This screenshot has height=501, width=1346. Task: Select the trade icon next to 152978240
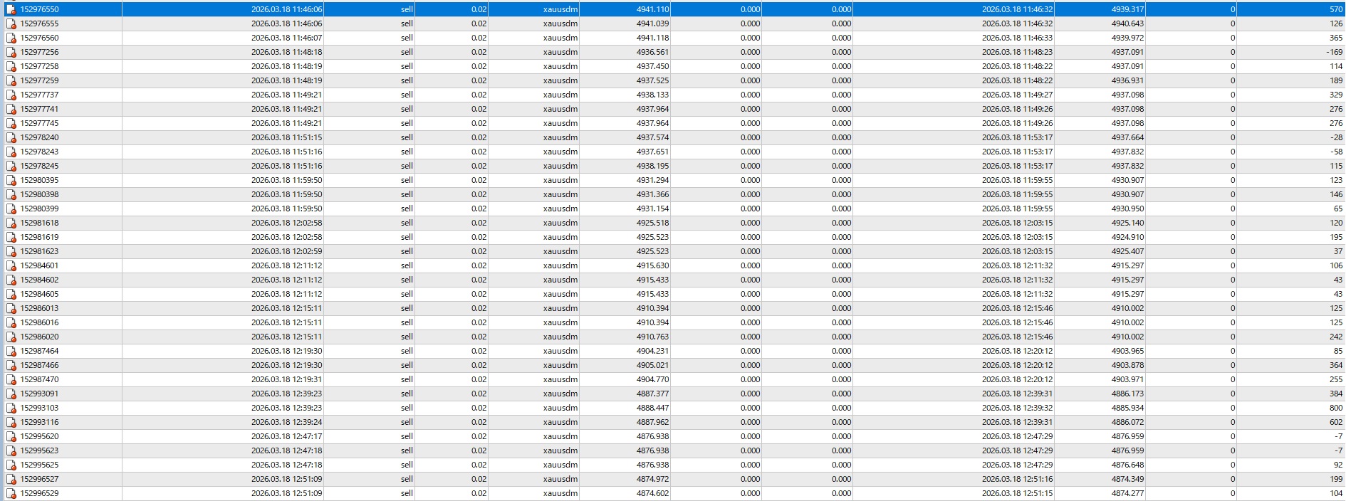11,137
